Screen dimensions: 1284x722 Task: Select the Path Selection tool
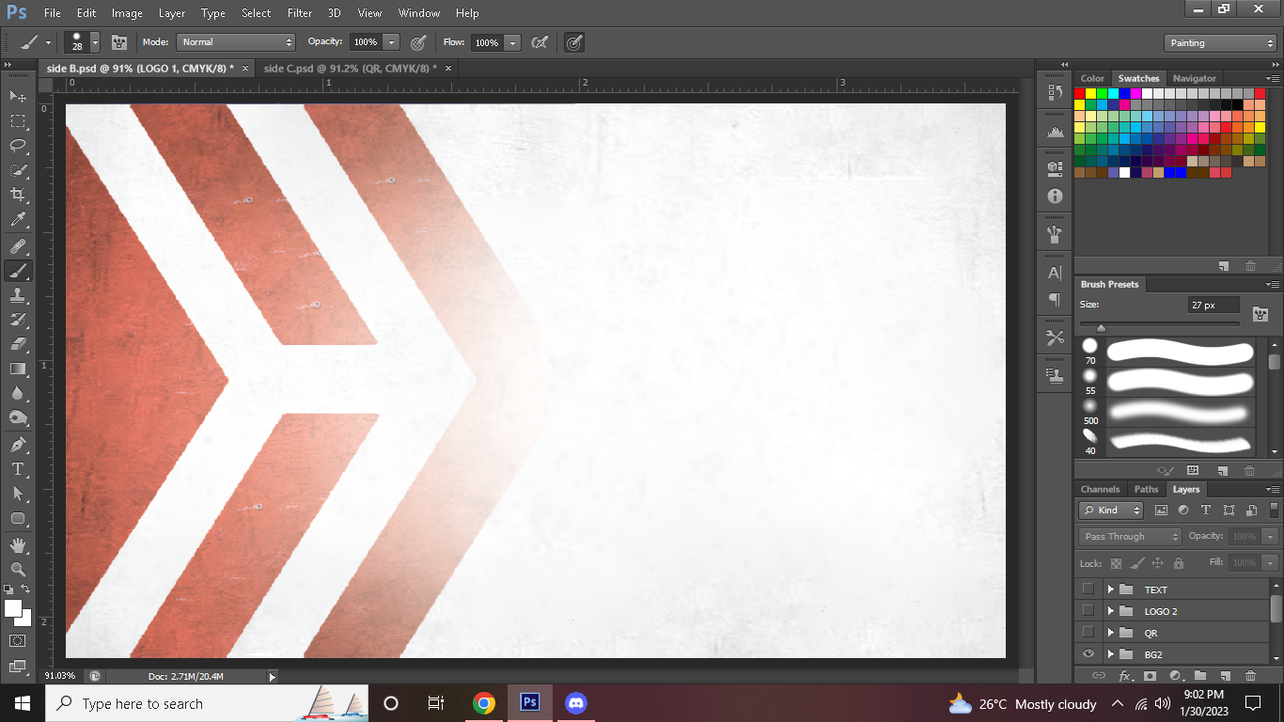point(18,493)
